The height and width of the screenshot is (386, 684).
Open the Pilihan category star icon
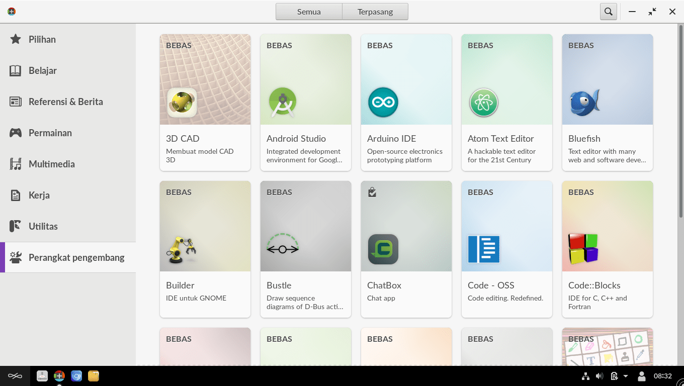pyautogui.click(x=16, y=39)
